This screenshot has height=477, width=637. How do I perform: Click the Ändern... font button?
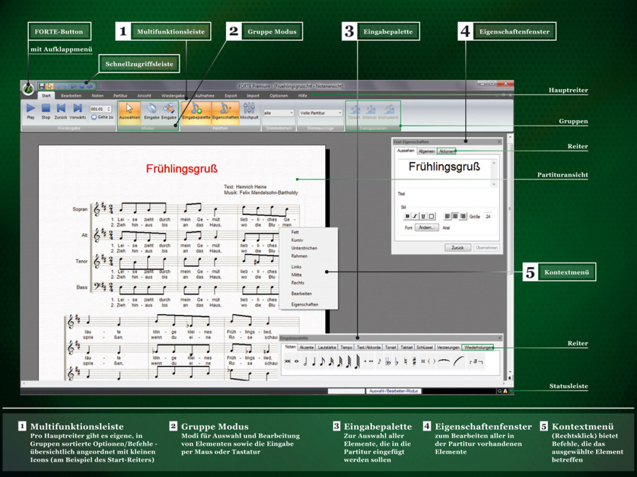point(427,227)
